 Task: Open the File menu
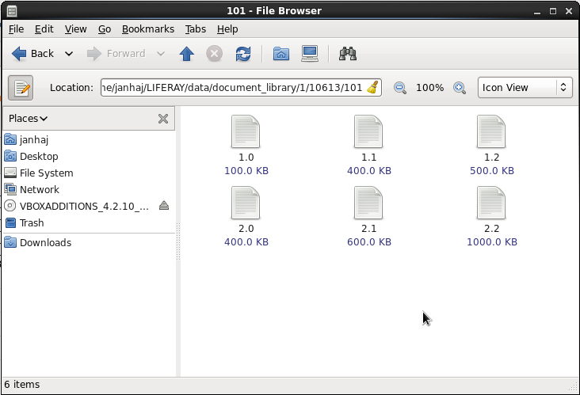17,29
